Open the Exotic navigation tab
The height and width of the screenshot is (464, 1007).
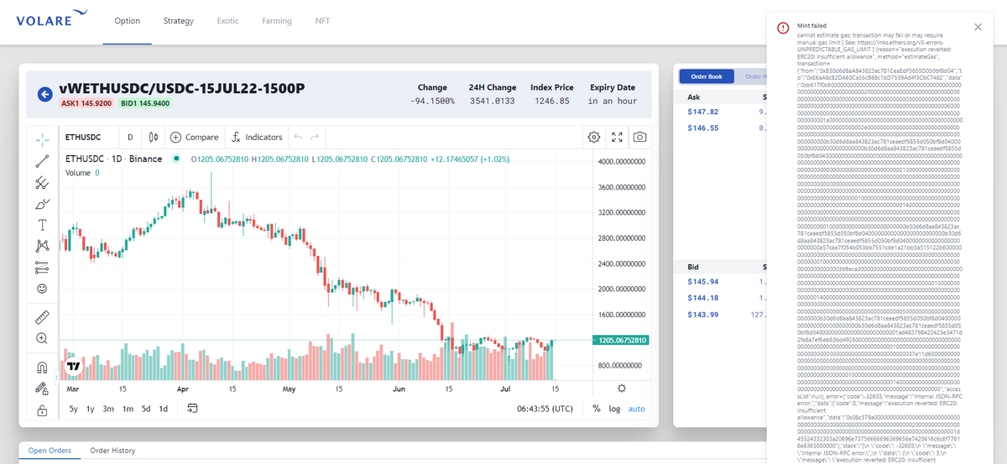point(227,21)
